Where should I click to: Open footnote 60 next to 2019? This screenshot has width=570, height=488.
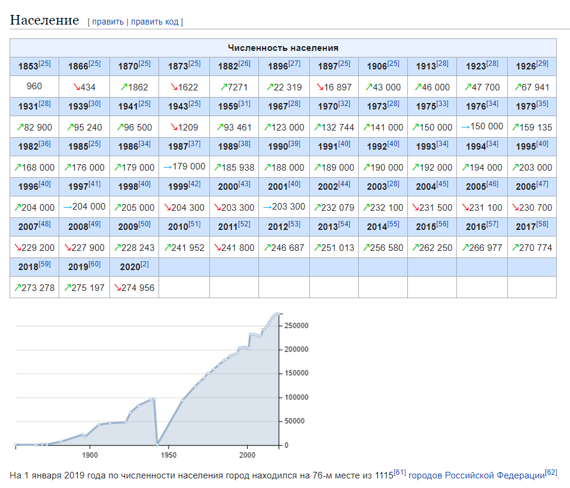95,264
